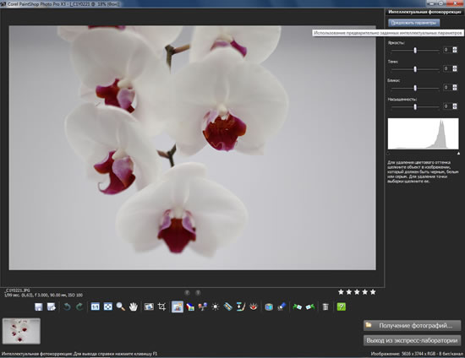Click the Яркость spinner arrows

pyautogui.click(x=455, y=50)
